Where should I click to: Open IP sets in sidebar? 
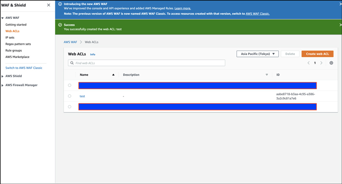pyautogui.click(x=11, y=38)
